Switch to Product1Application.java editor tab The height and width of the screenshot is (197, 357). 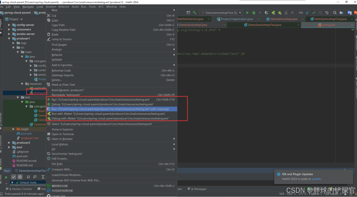pyautogui.click(x=237, y=19)
